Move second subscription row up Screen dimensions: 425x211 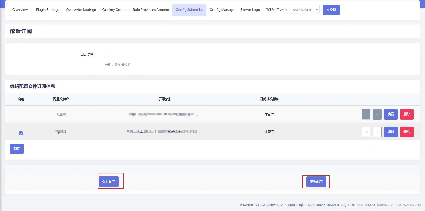point(366,132)
